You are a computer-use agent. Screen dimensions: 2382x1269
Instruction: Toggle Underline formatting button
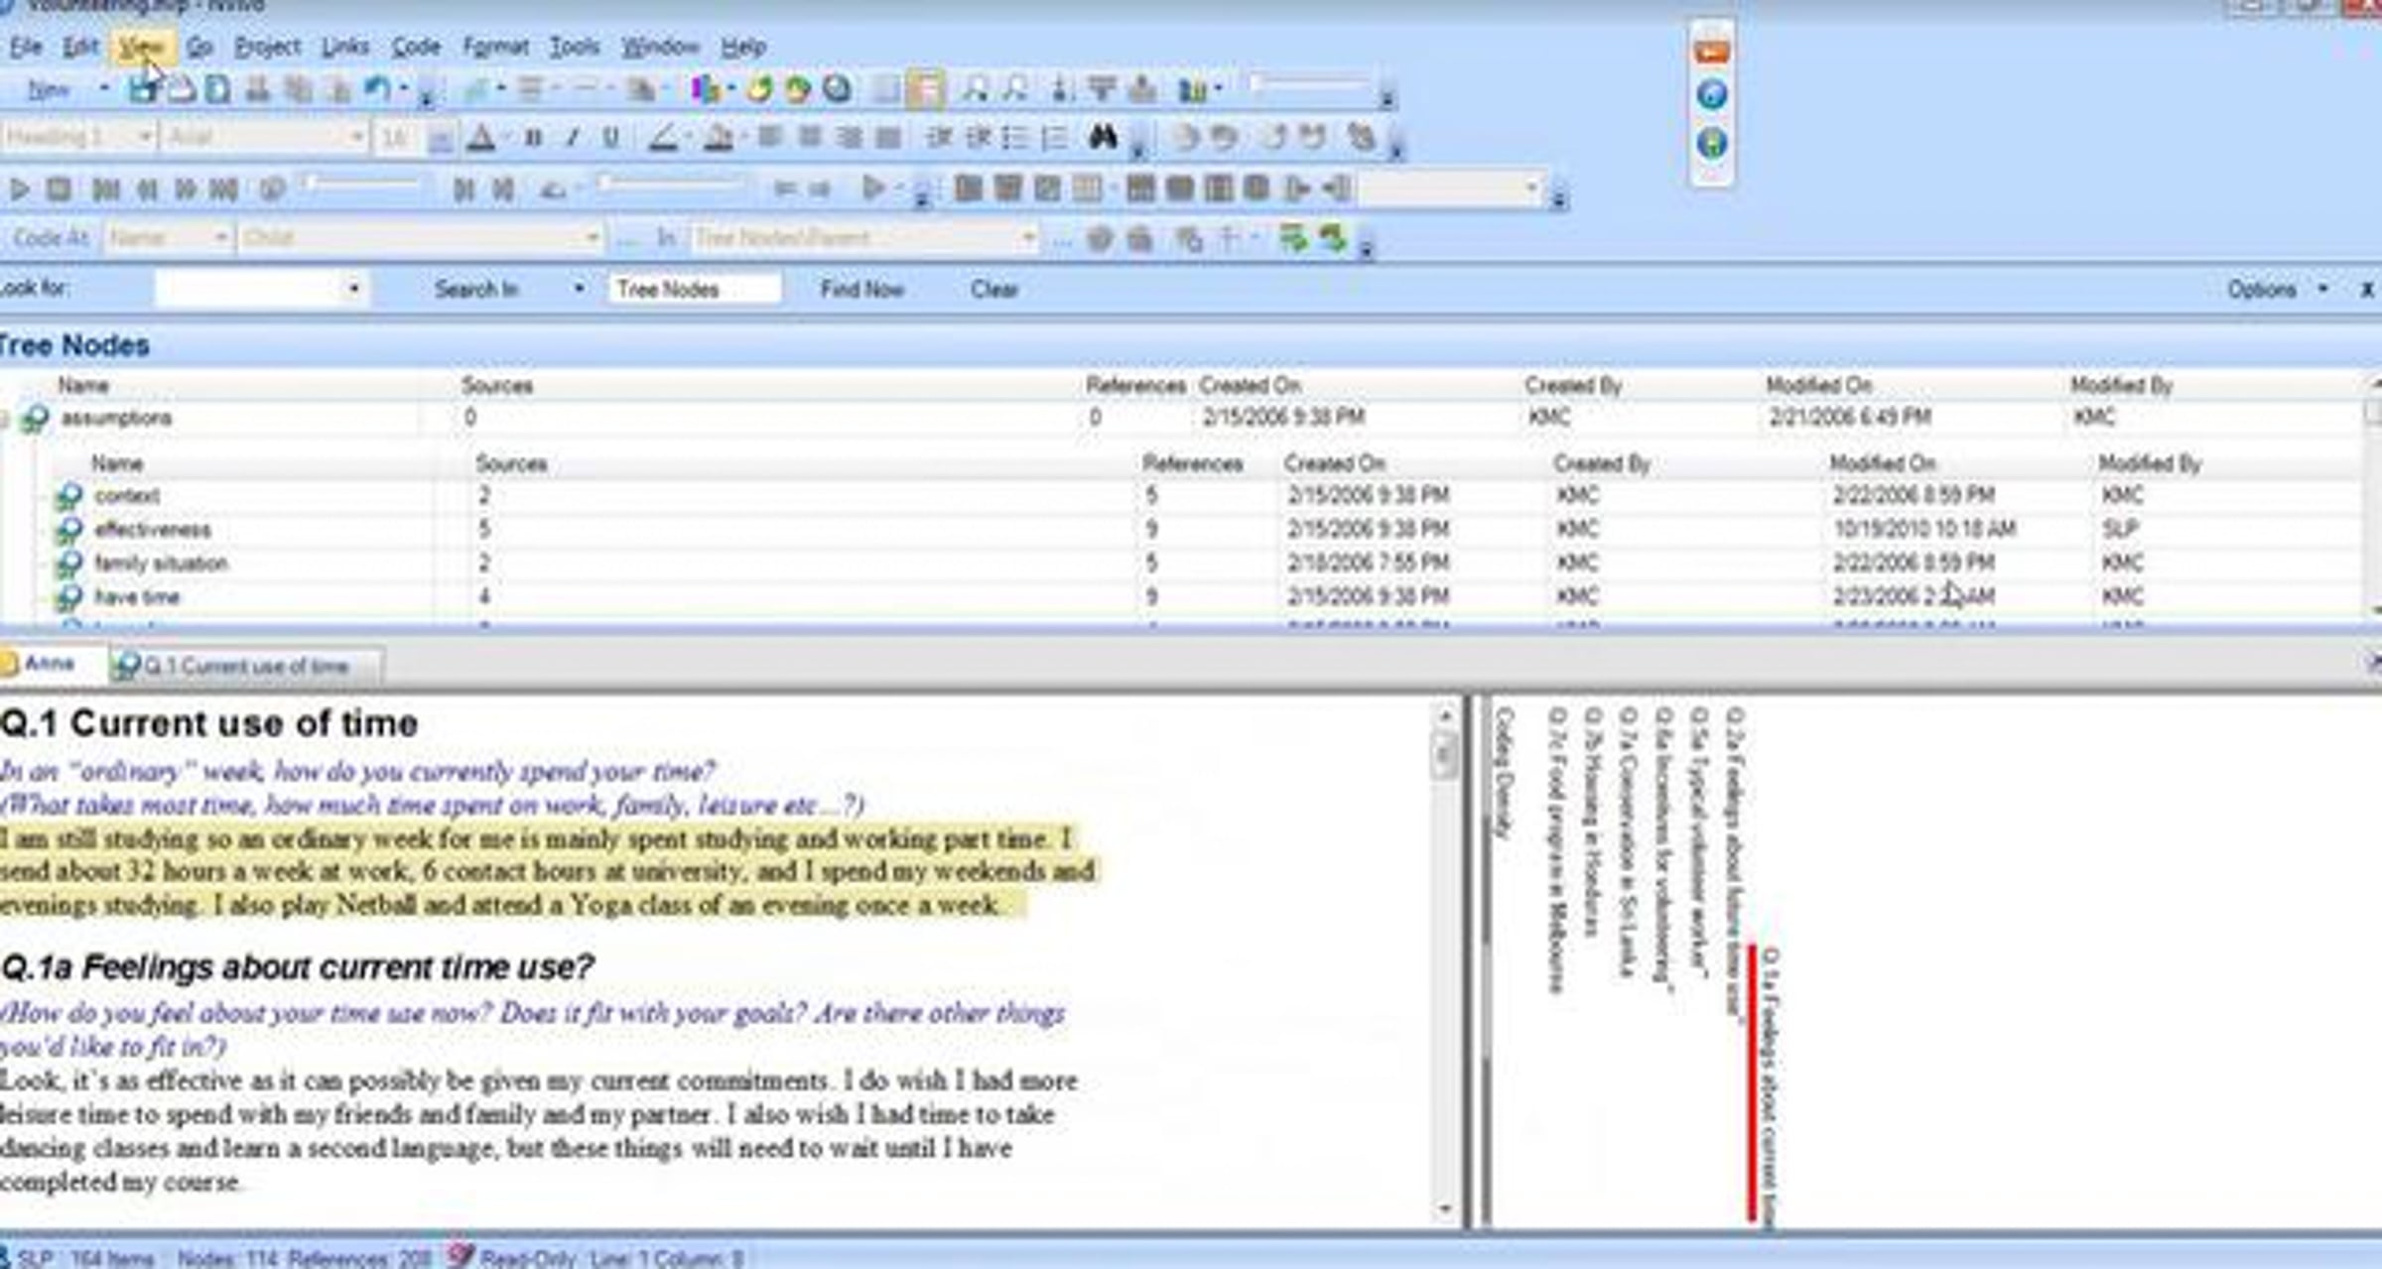pyautogui.click(x=611, y=138)
